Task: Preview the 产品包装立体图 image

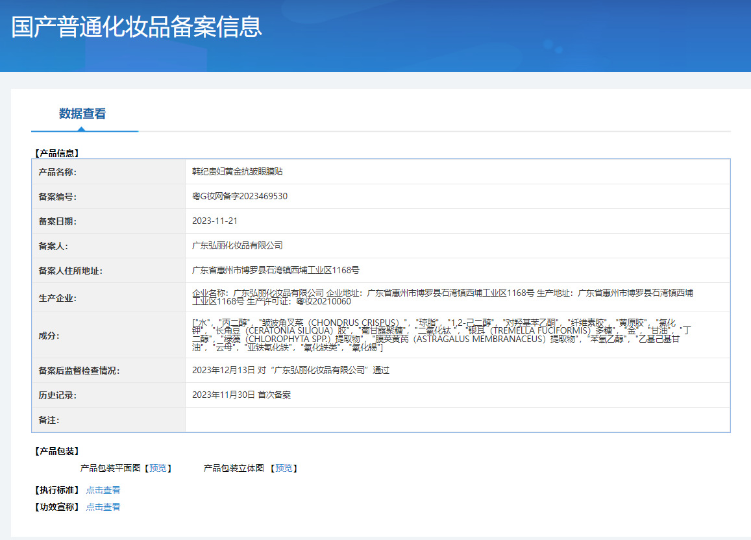Action: [x=284, y=468]
